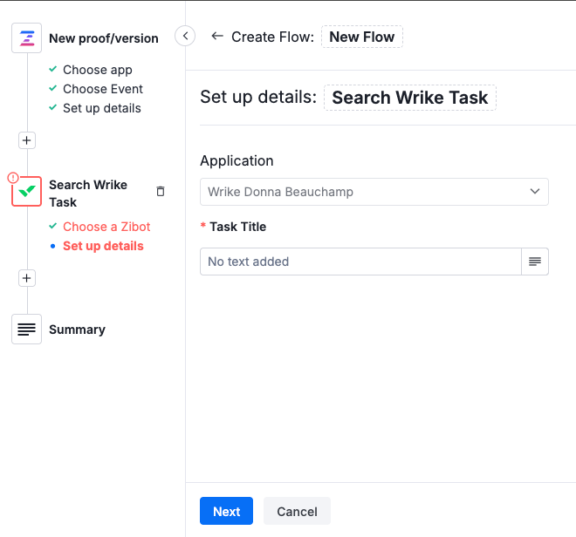Image resolution: width=576 pixels, height=537 pixels.
Task: Add a step above Summary with plus
Action: click(x=27, y=278)
